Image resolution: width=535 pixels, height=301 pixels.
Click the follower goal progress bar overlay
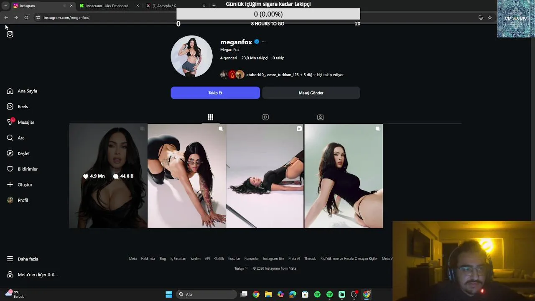268,14
